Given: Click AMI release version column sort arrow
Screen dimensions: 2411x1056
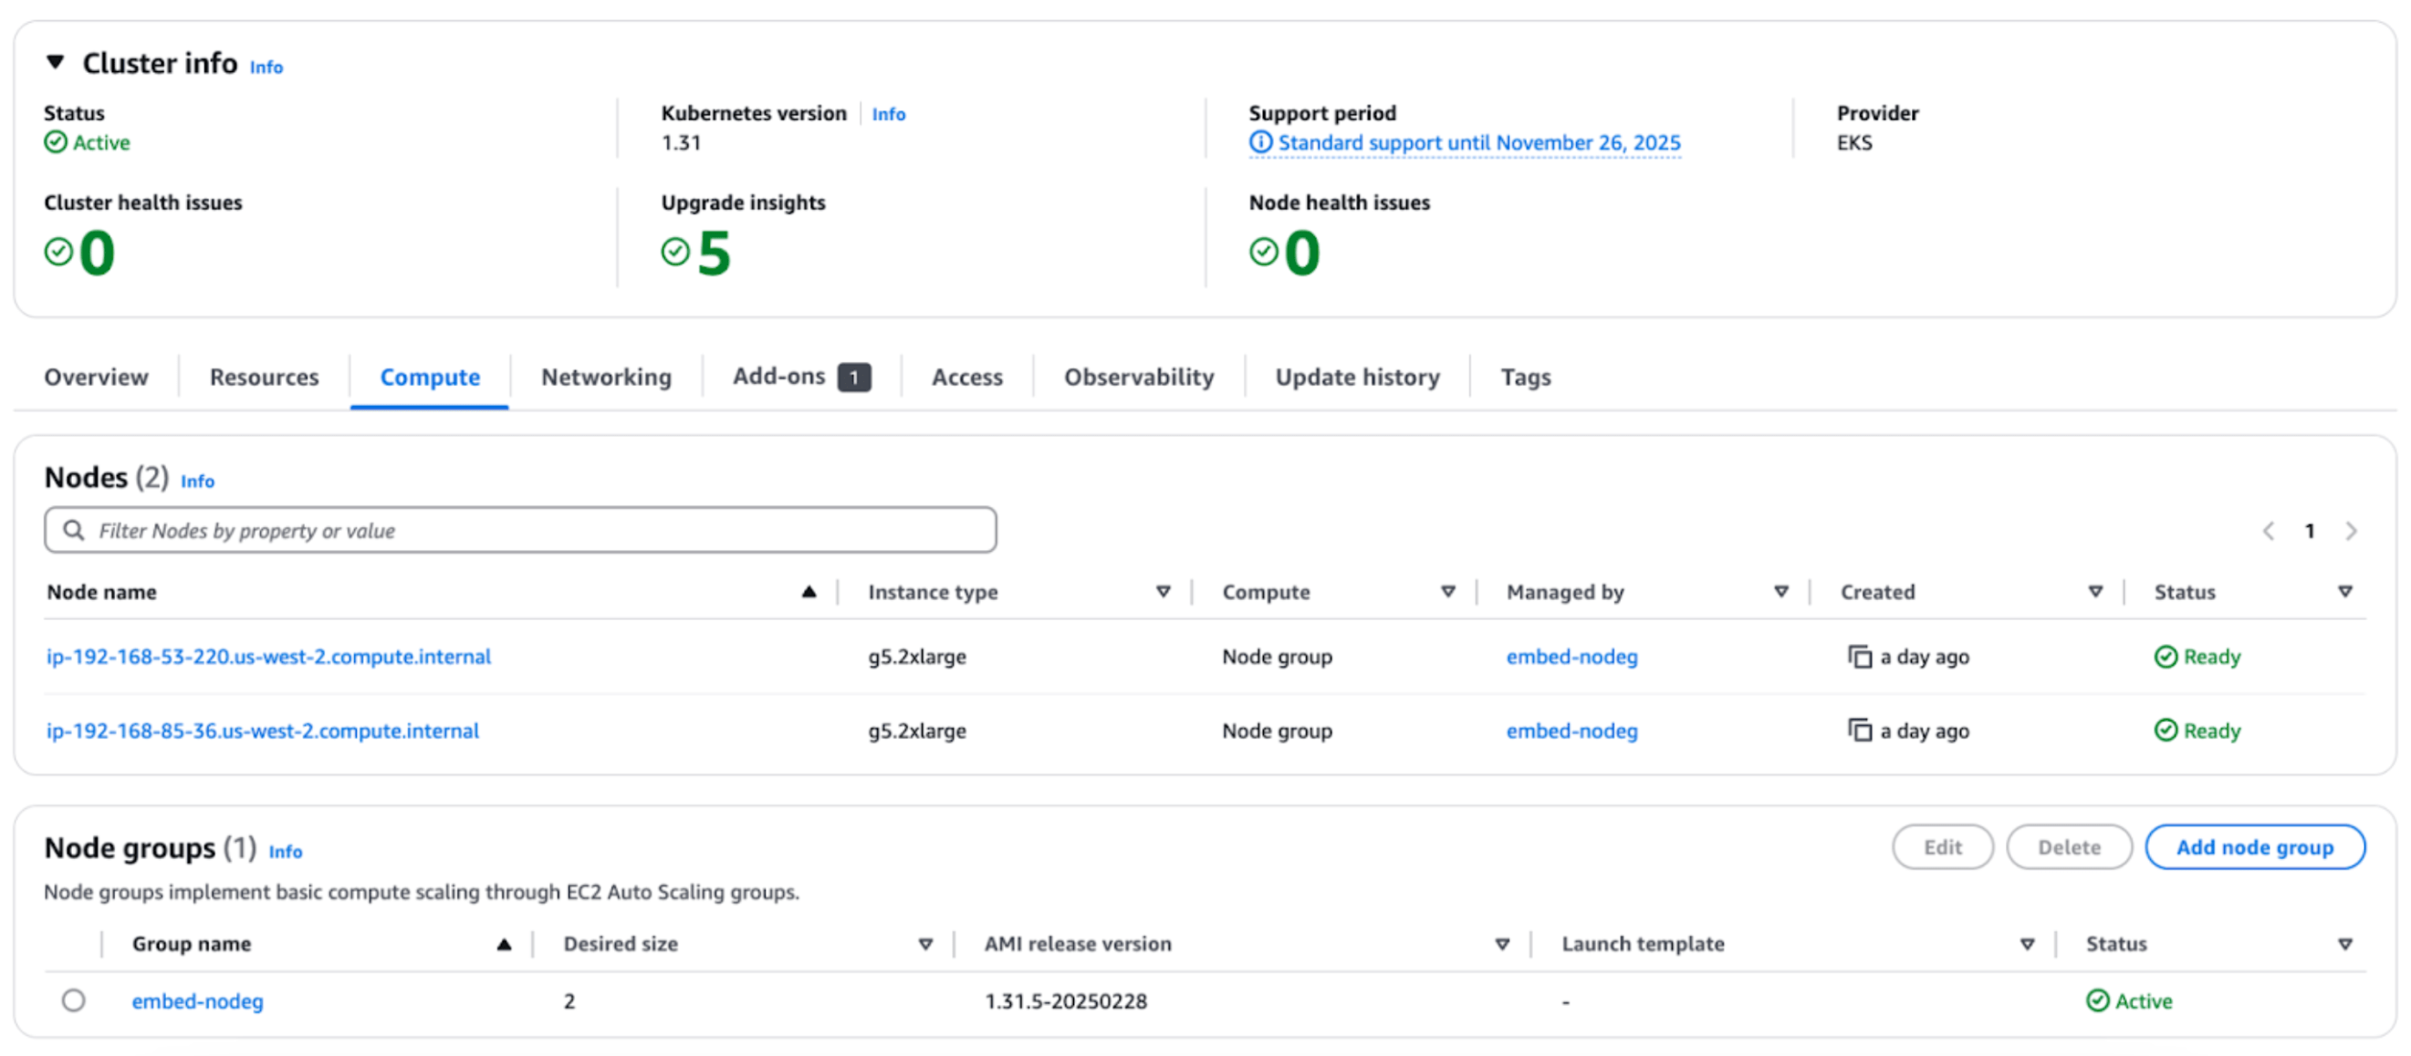Looking at the screenshot, I should [x=1501, y=944].
